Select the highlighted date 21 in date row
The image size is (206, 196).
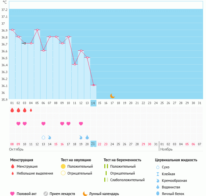coord(93,144)
